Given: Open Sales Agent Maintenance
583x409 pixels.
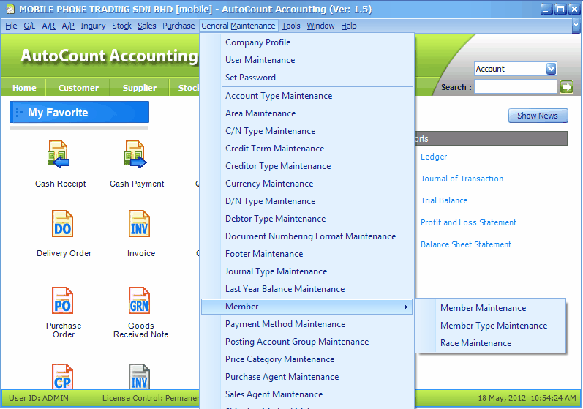Looking at the screenshot, I should [x=307, y=394].
